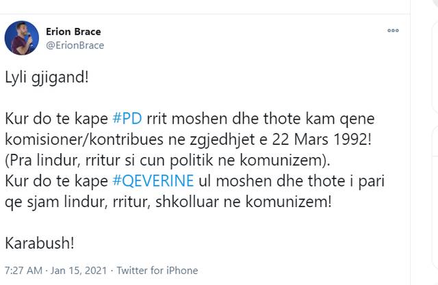Open the Erion Brace display name link

click(73, 32)
